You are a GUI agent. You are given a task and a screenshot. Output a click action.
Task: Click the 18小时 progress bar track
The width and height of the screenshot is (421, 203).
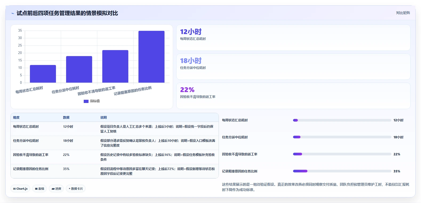point(342,137)
